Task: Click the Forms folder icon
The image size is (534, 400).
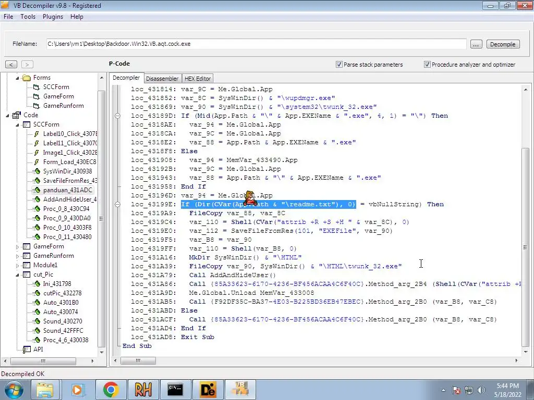Action: point(26,78)
